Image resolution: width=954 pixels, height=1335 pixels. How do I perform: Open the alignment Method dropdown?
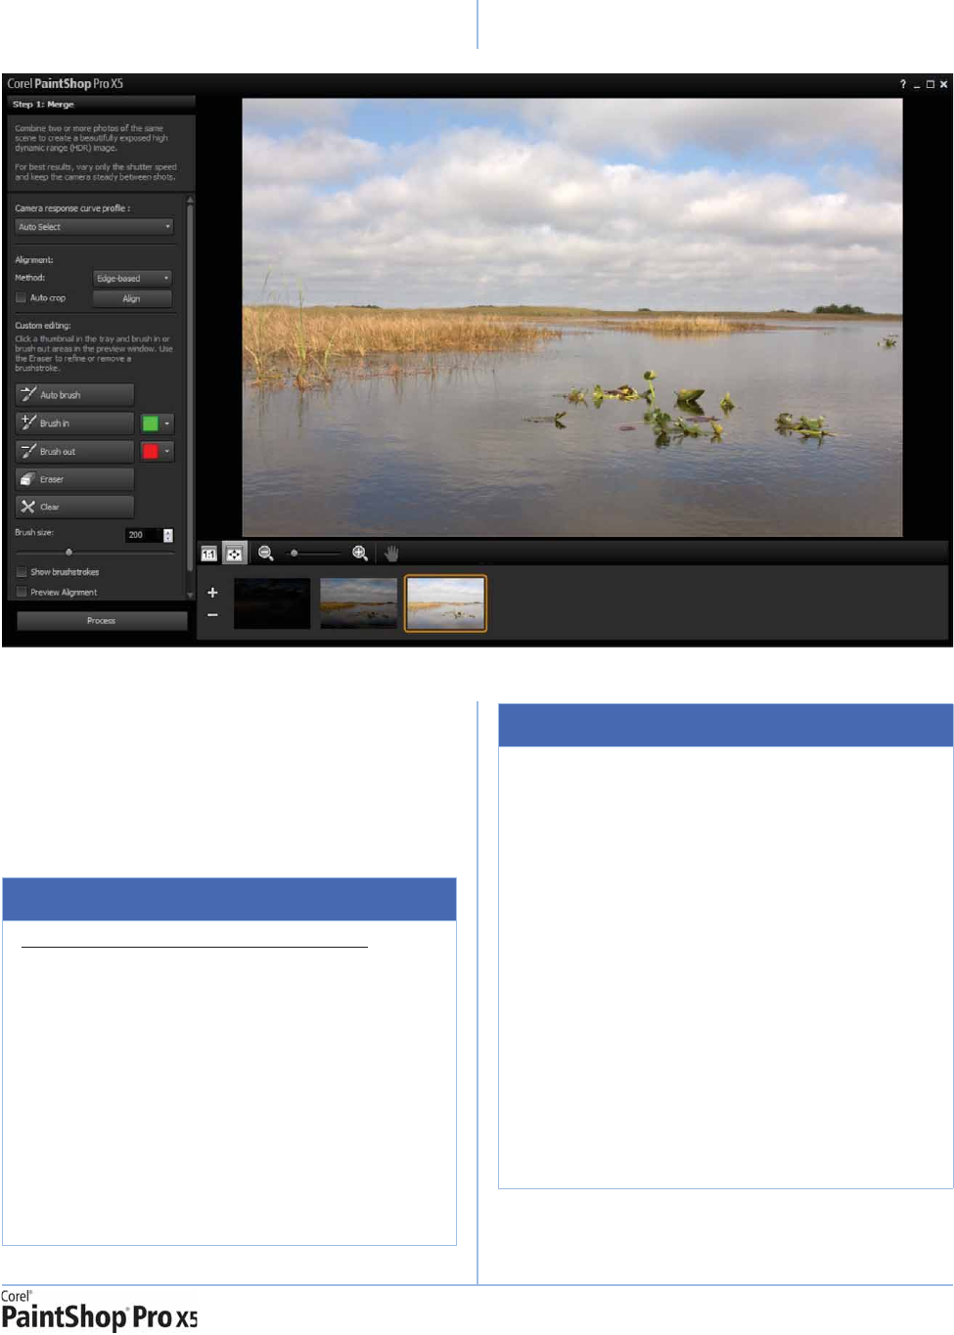click(x=132, y=279)
